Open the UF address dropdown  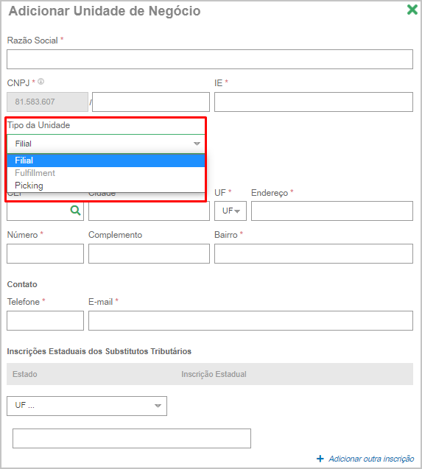[231, 211]
